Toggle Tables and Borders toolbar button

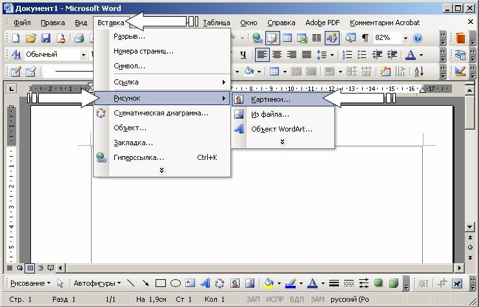click(x=272, y=38)
